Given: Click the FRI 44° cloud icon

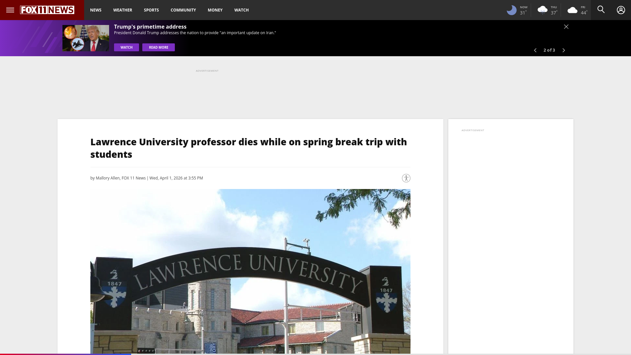Looking at the screenshot, I should (x=572, y=10).
